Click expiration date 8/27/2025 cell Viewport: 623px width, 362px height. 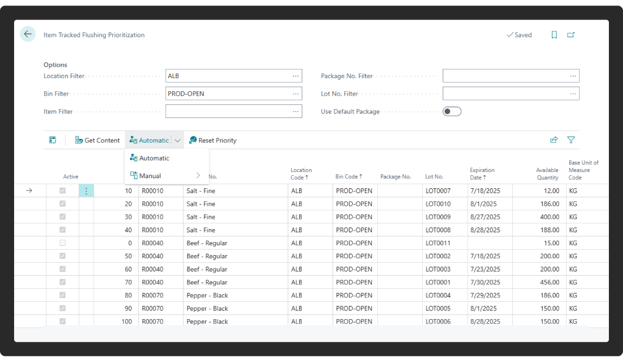[x=490, y=217]
